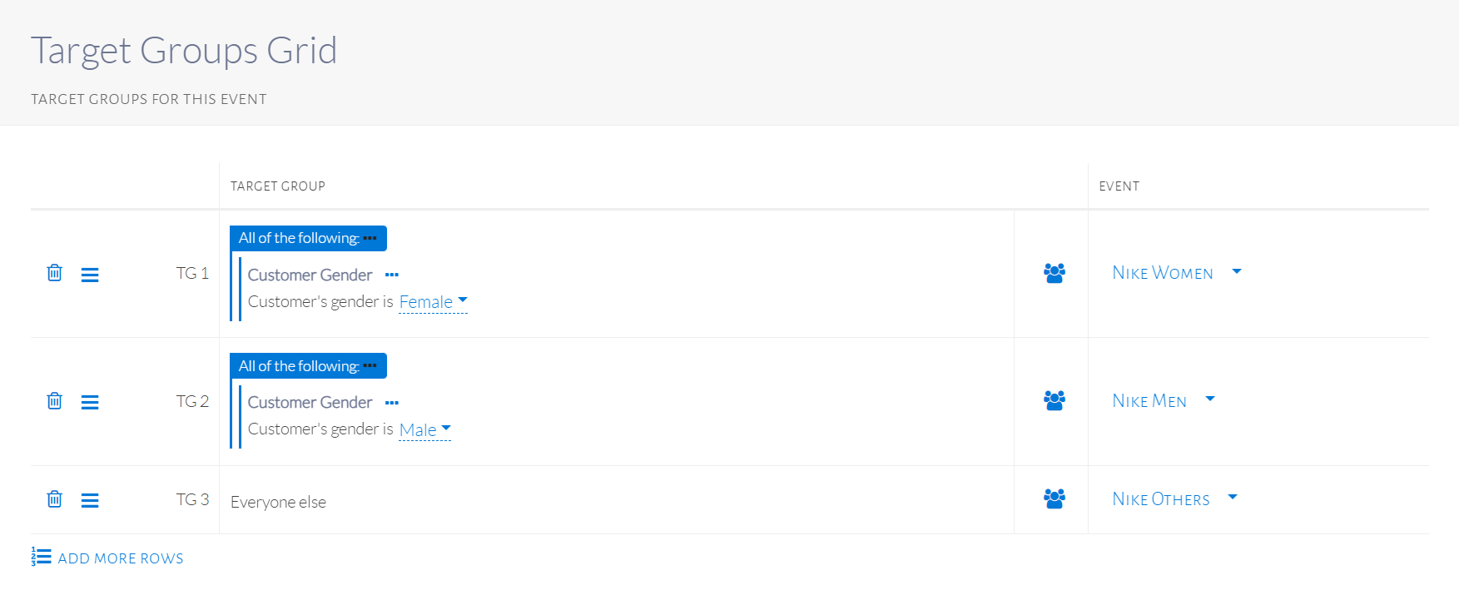Delete target group TG 1 with trash icon

55,273
